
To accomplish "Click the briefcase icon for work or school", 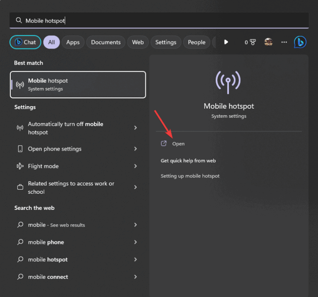I will tap(20, 187).
